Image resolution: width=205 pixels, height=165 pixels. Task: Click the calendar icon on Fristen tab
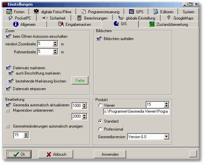(x=9, y=12)
